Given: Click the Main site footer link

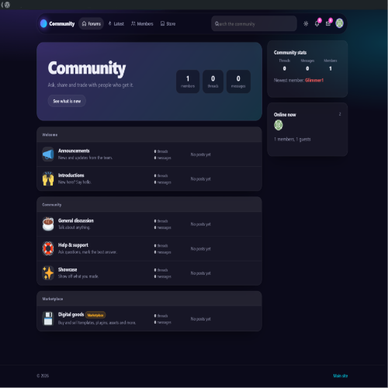Looking at the screenshot, I should tap(341, 376).
